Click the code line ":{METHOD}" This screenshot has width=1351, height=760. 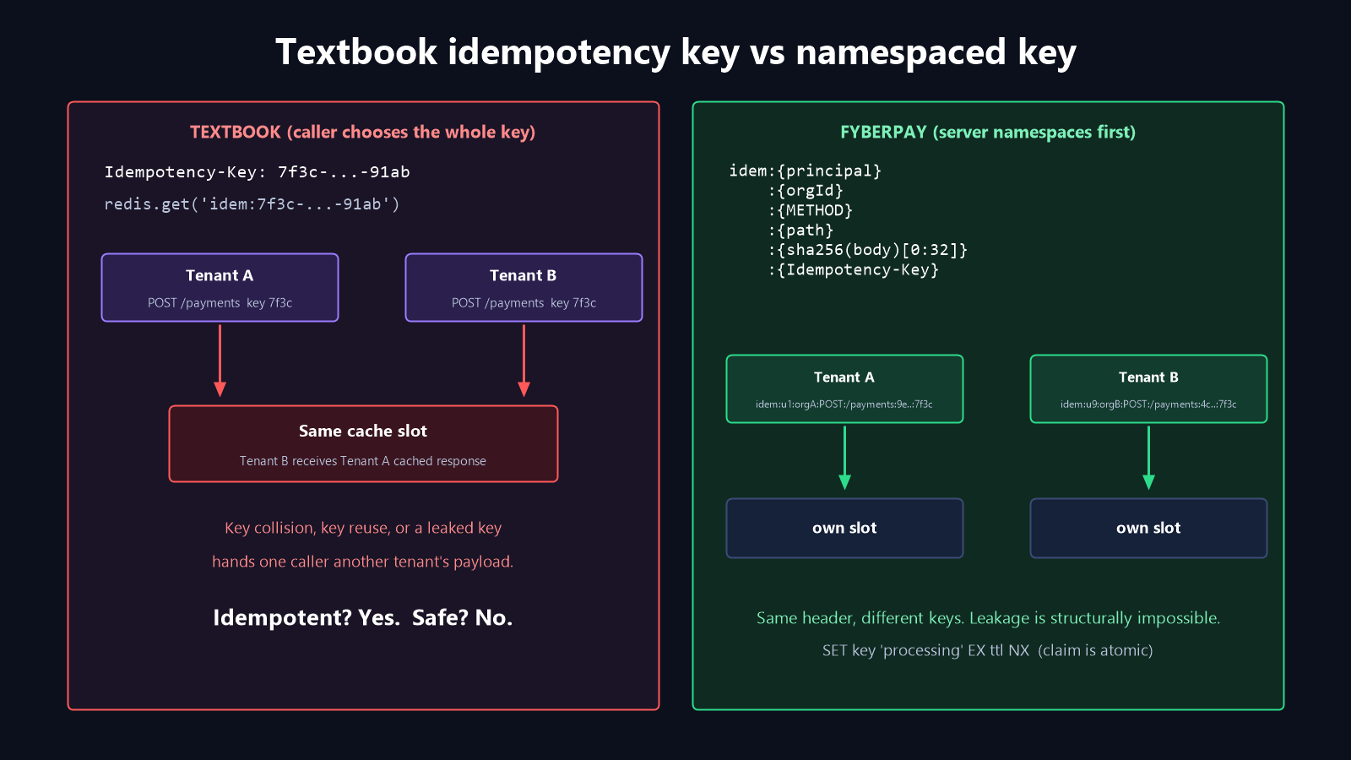pos(811,210)
